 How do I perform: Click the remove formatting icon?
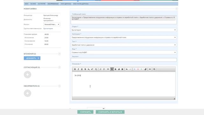coord(96,69)
